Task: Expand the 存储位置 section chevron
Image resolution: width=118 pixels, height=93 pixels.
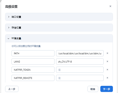Action: (x=9, y=28)
